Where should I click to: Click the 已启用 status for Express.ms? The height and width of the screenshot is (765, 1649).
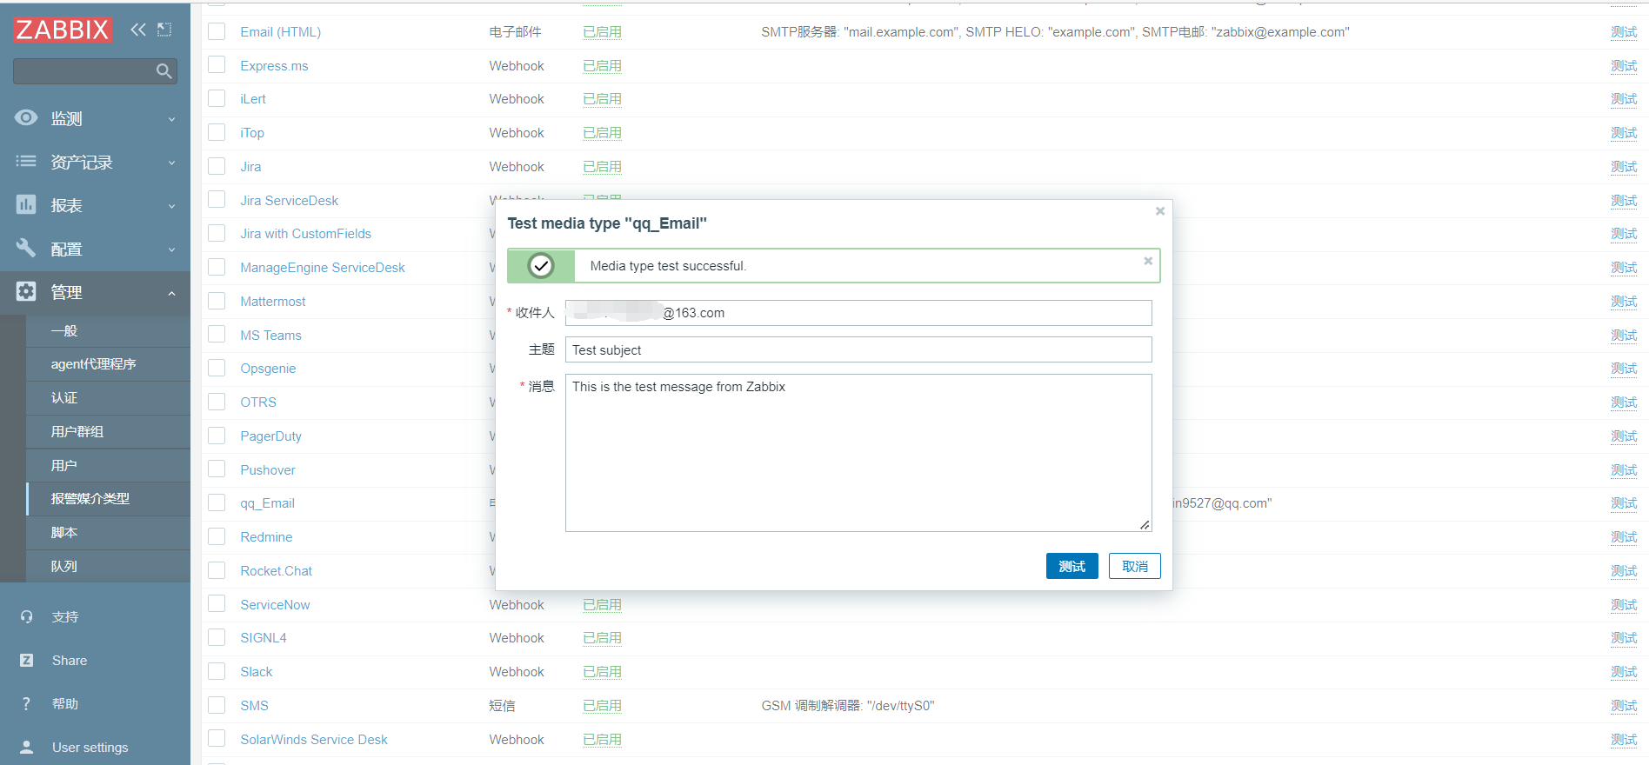pyautogui.click(x=602, y=65)
